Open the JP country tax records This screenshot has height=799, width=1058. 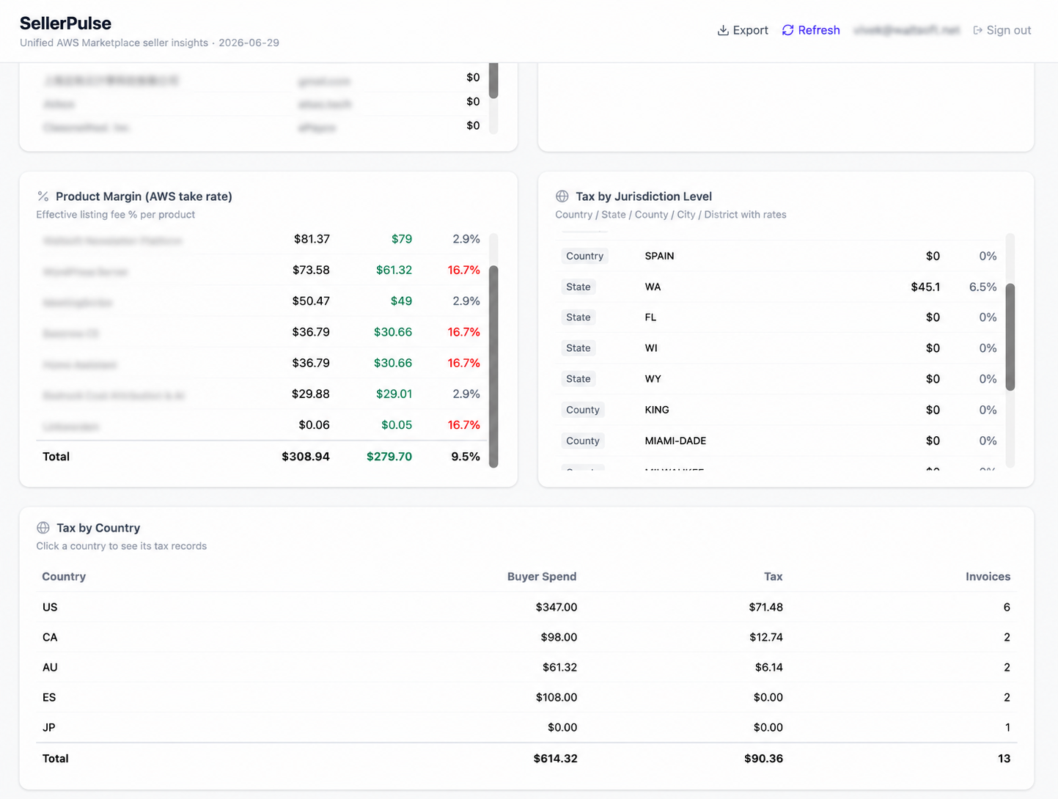tap(526, 727)
